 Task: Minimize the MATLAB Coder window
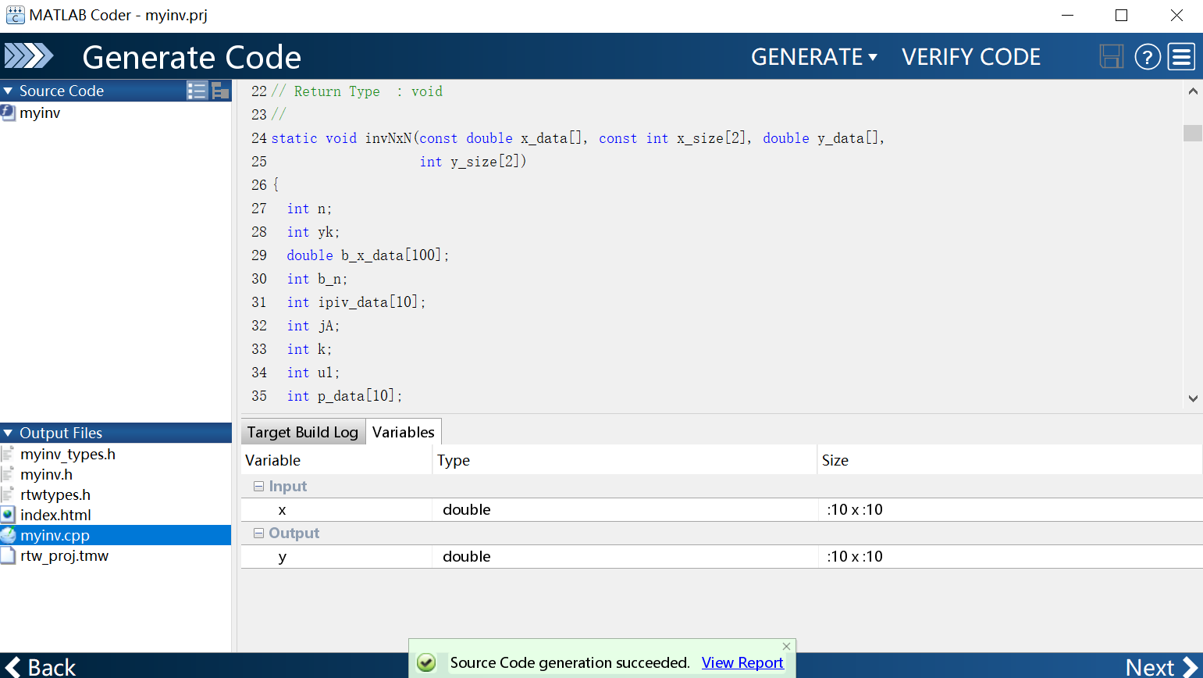click(1068, 15)
